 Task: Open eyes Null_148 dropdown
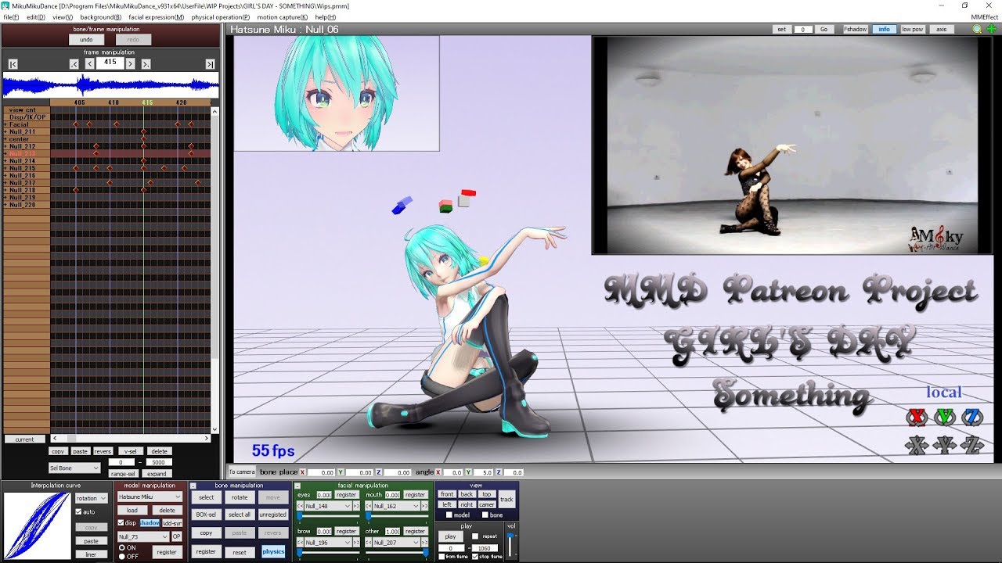tap(328, 506)
